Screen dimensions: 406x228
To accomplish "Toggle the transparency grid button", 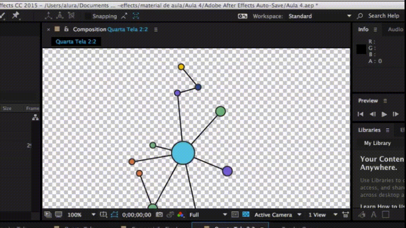I will coord(246,215).
